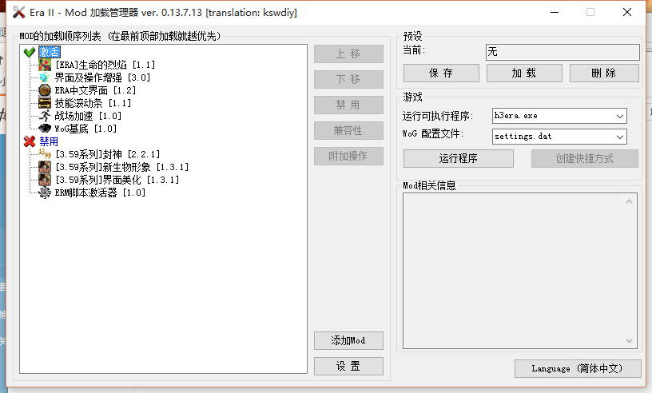Click 保存 to save preset

[x=441, y=73]
